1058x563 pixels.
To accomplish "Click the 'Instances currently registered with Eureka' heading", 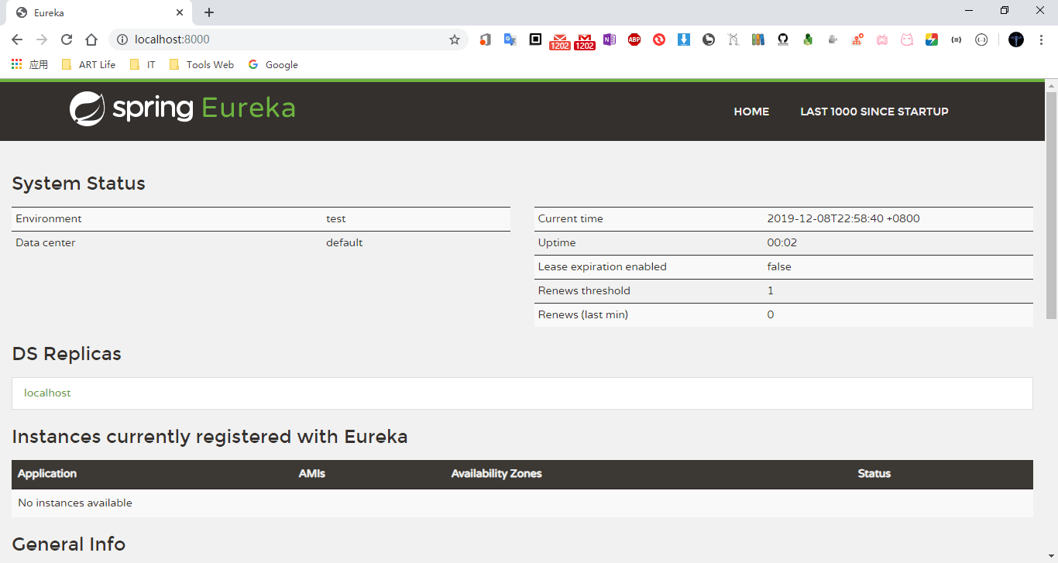I will coord(210,437).
